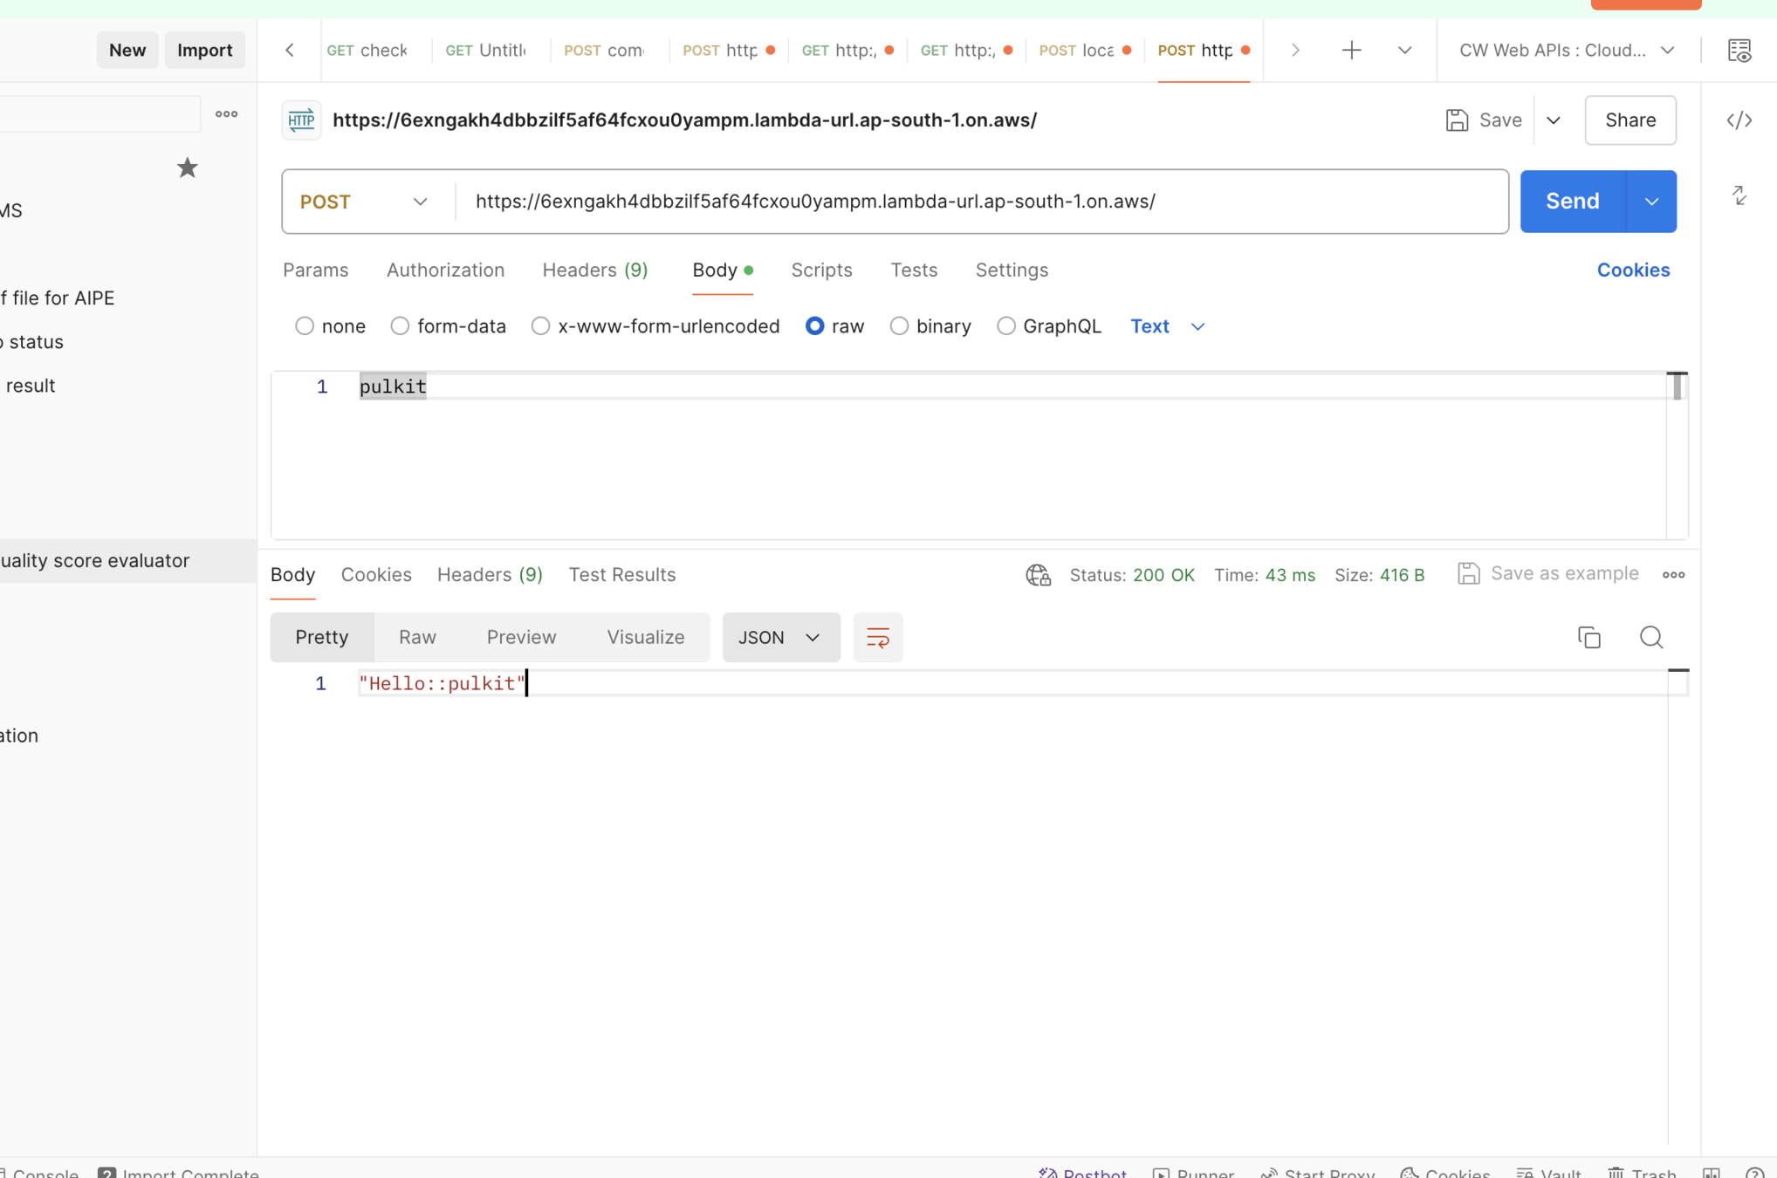Screen dimensions: 1777x1178
Task: Open the Text body language dropdown
Action: pos(1167,326)
